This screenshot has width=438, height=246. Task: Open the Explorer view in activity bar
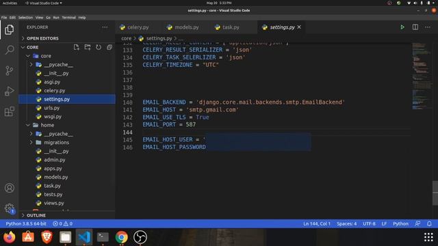[x=9, y=29]
